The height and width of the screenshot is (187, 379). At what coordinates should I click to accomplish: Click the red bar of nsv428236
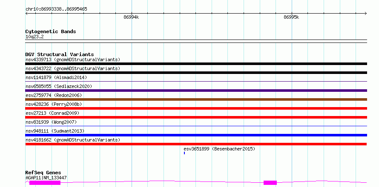point(196,108)
